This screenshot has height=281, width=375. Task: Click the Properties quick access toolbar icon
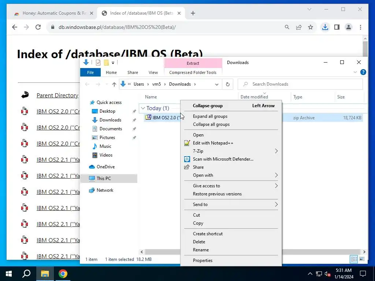(98, 63)
